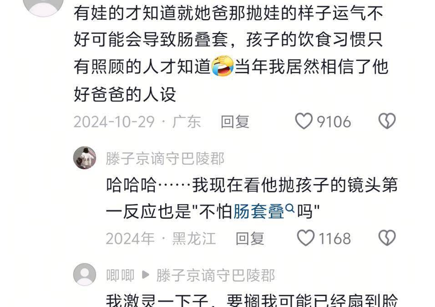Image resolution: width=435 pixels, height=307 pixels.
Task: Select the reply text starting with 哈哈哈
Action: (x=252, y=198)
